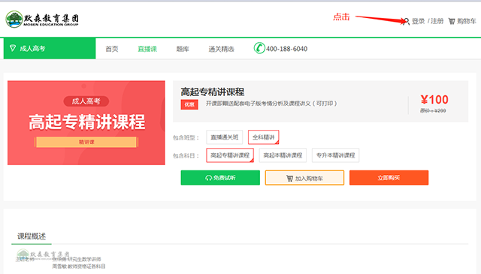
Task: Select the 高起本精讲课程 subject option
Action: 283,155
